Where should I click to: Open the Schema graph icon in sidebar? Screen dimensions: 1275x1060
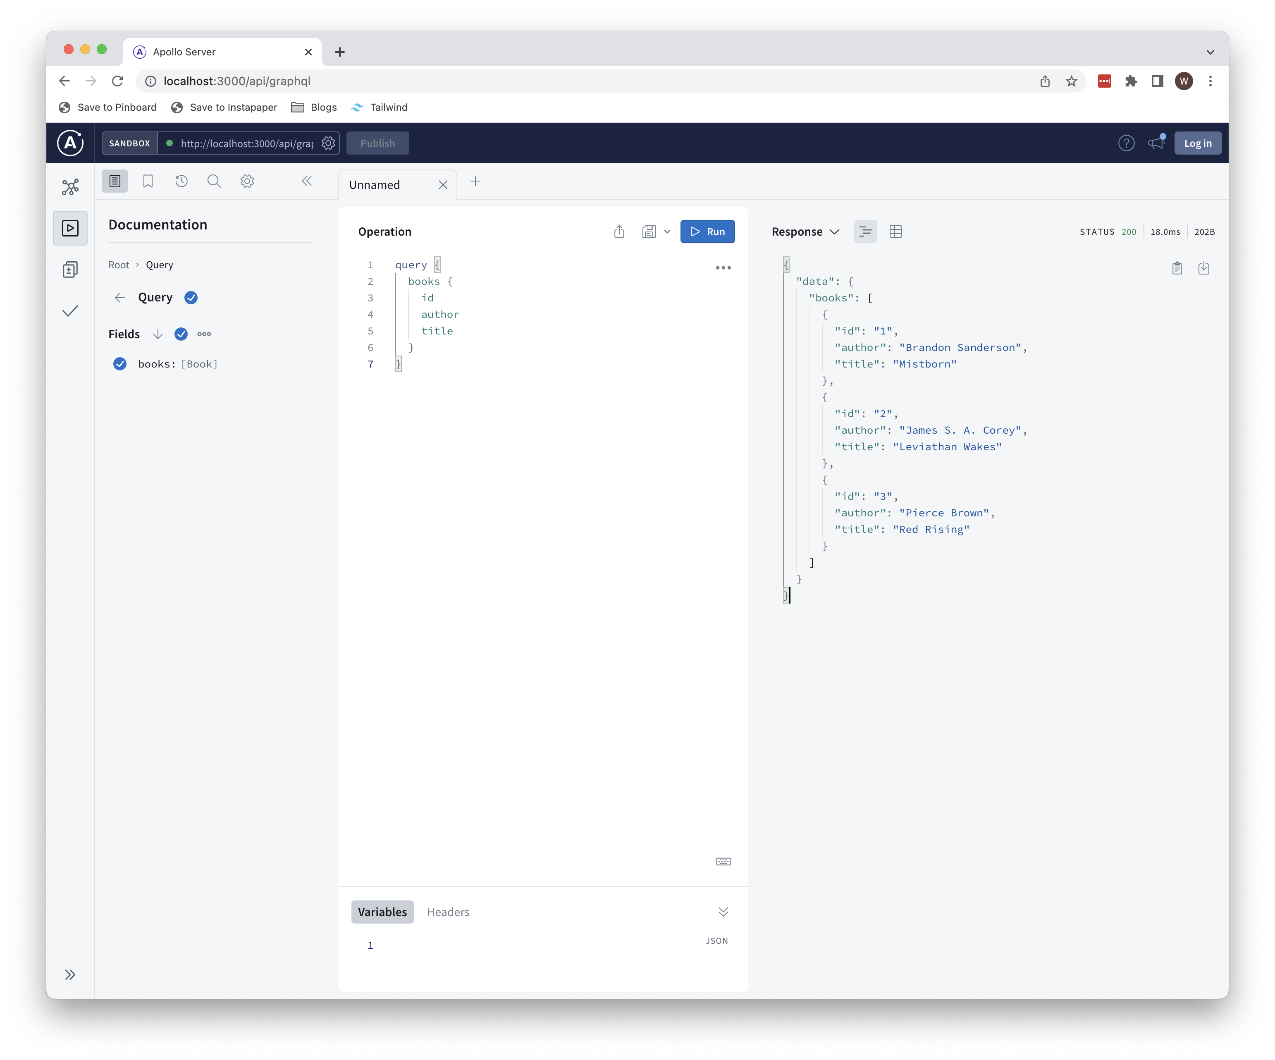70,186
